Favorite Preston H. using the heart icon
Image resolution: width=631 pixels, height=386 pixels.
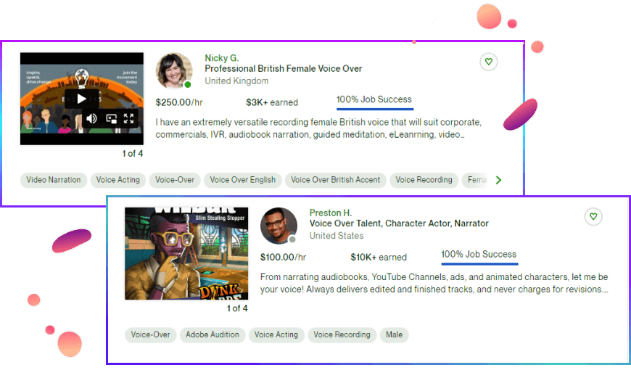tap(593, 217)
